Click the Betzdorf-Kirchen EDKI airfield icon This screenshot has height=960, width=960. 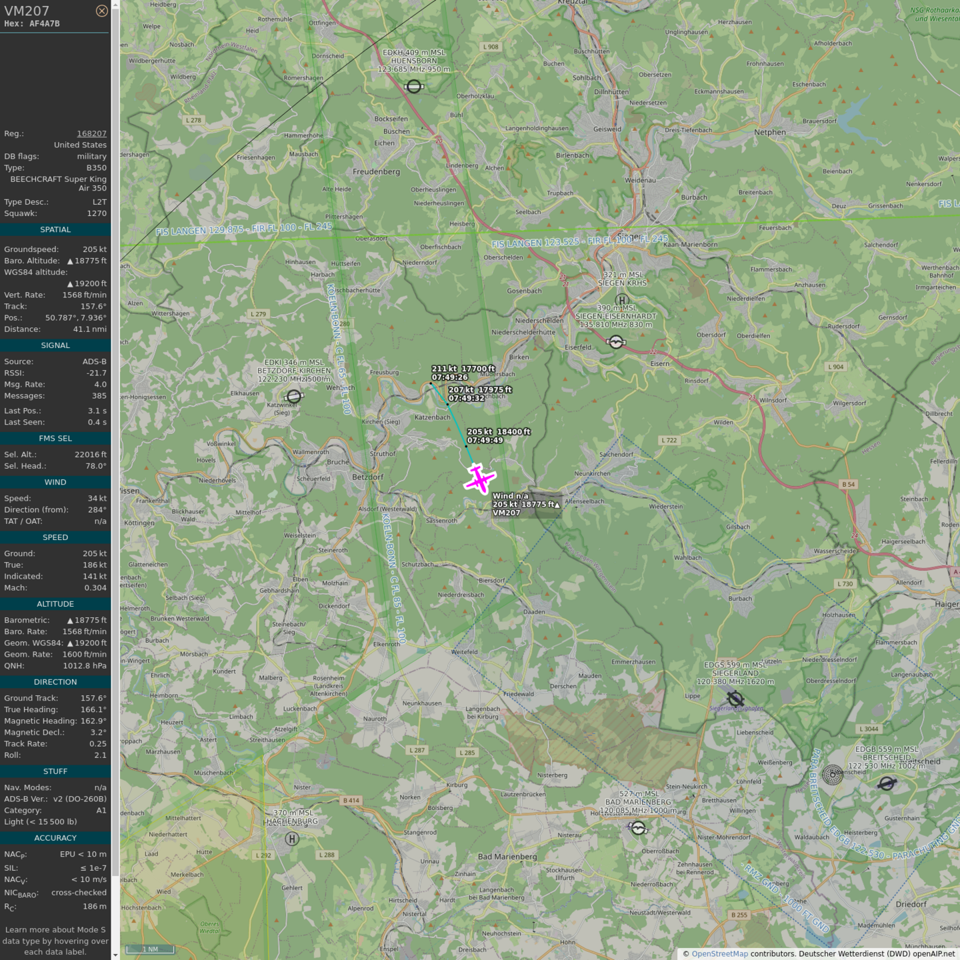click(294, 397)
